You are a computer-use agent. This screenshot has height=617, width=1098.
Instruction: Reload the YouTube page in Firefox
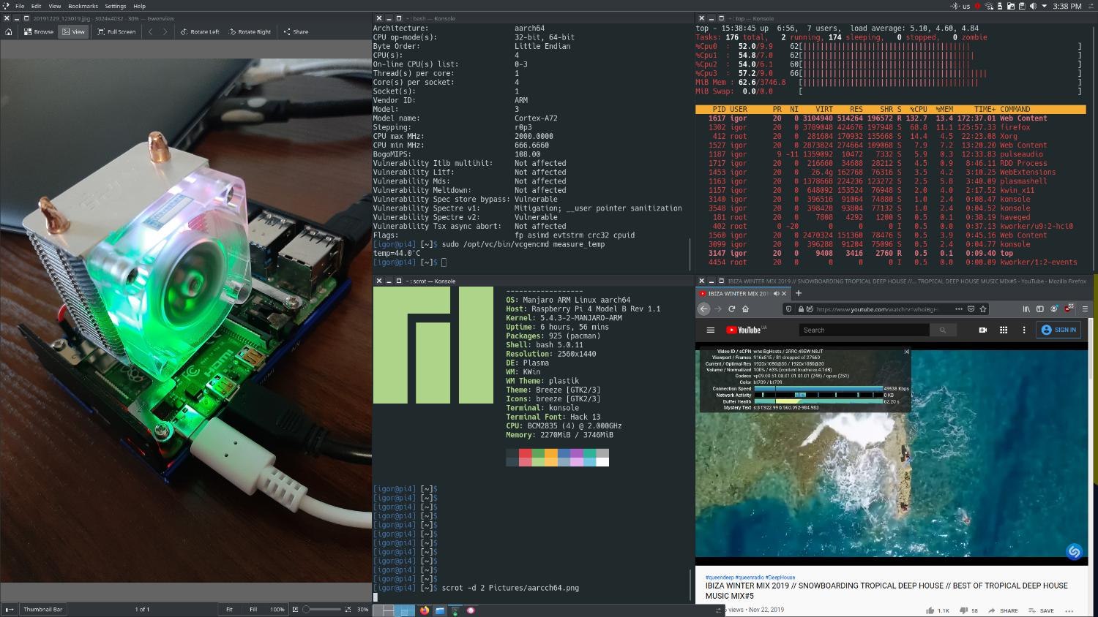(731, 309)
